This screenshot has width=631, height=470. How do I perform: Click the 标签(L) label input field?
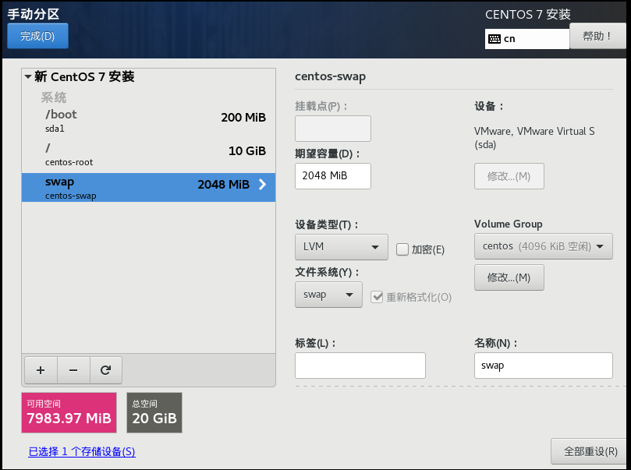360,366
